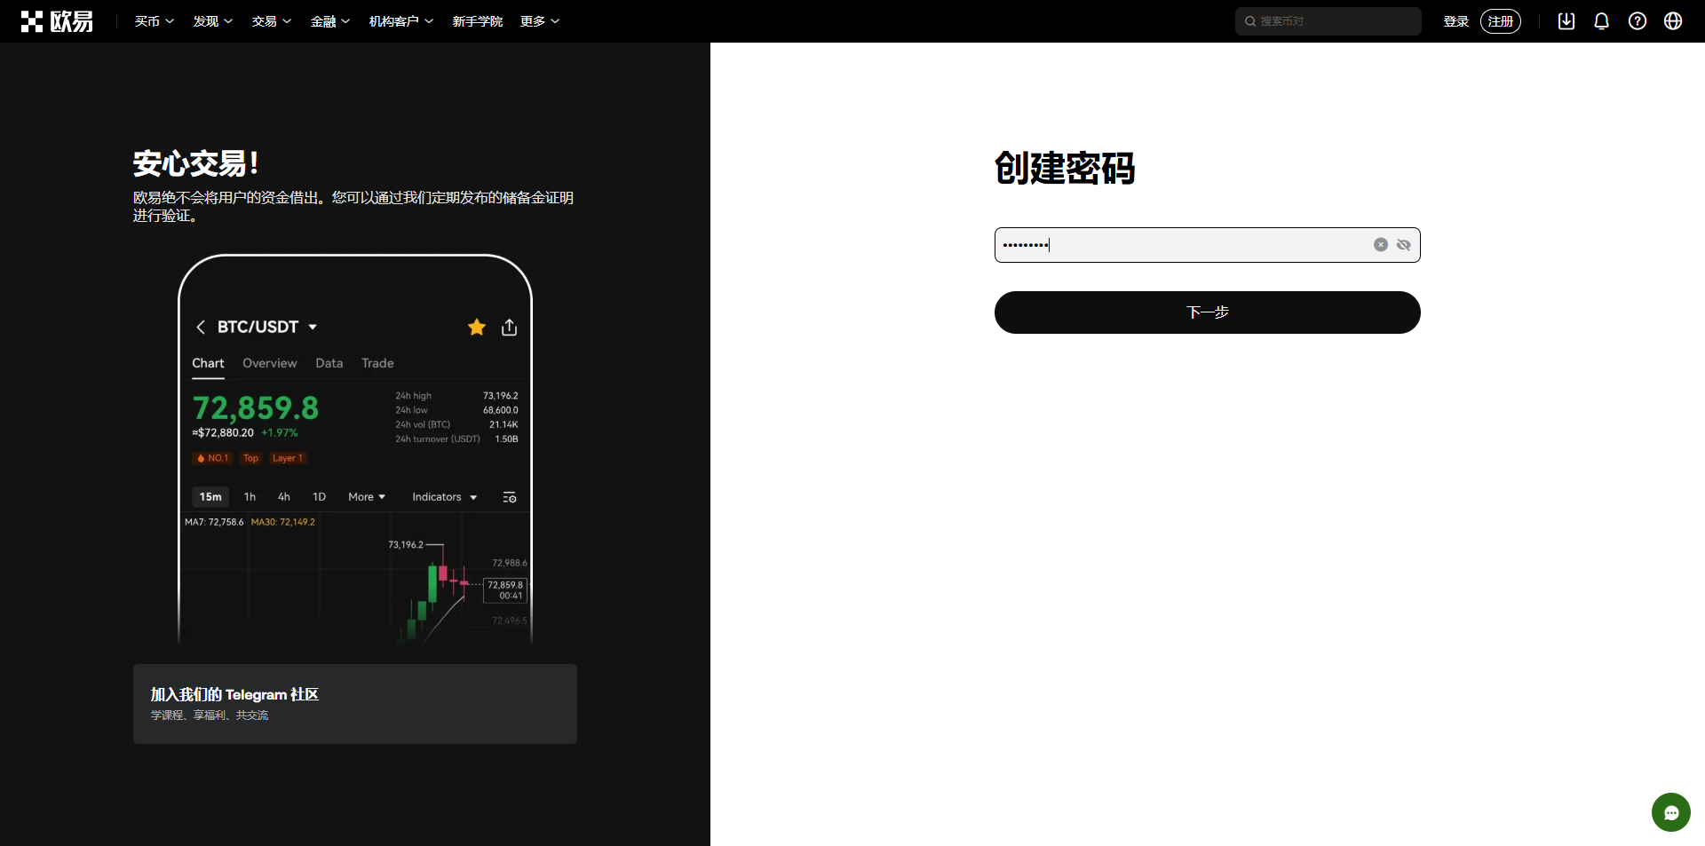Click the 注册 register button
The image size is (1705, 846).
coord(1500,21)
